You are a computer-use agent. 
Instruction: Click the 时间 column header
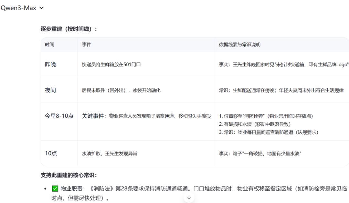pyautogui.click(x=49, y=45)
